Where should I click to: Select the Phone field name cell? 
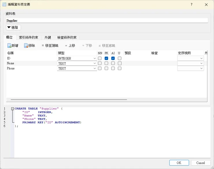tap(32, 68)
